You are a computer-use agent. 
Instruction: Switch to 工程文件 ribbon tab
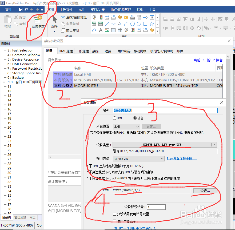click(66, 9)
